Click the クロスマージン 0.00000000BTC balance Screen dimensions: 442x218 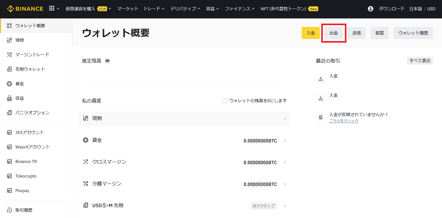(x=260, y=162)
